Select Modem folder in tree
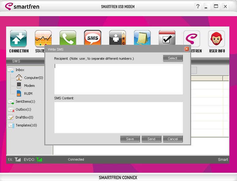The width and height of the screenshot is (237, 181). tap(29, 86)
